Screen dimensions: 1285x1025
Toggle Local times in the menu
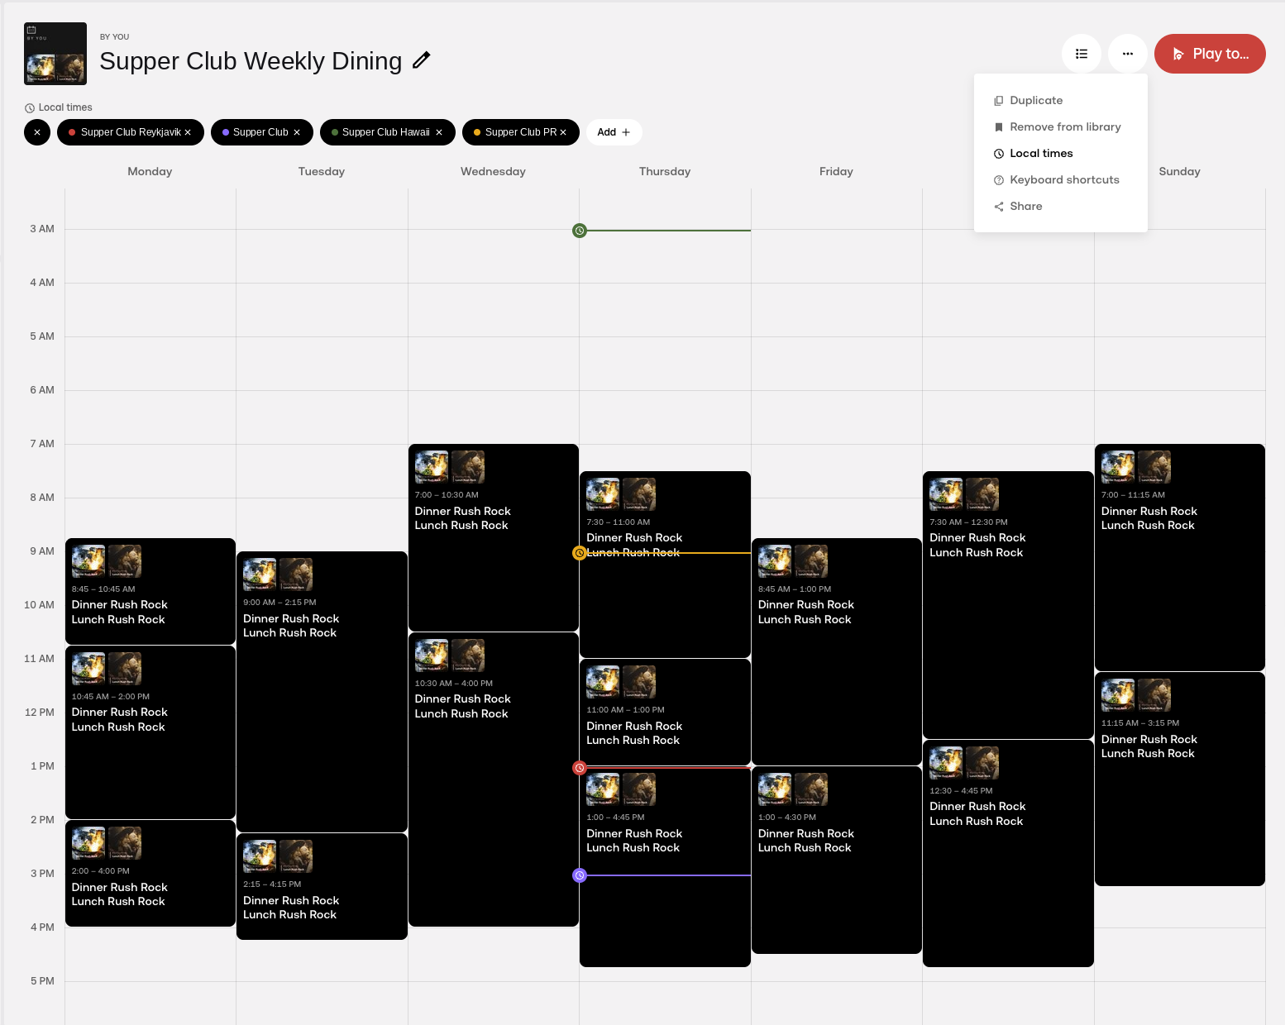pyautogui.click(x=1061, y=153)
